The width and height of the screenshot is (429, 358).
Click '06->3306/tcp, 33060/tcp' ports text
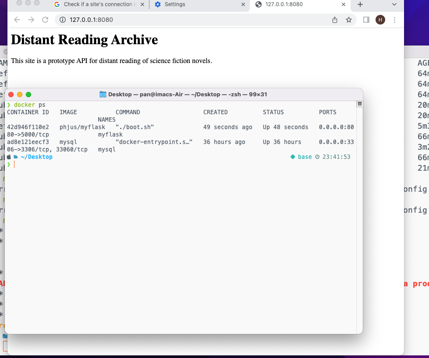click(47, 150)
